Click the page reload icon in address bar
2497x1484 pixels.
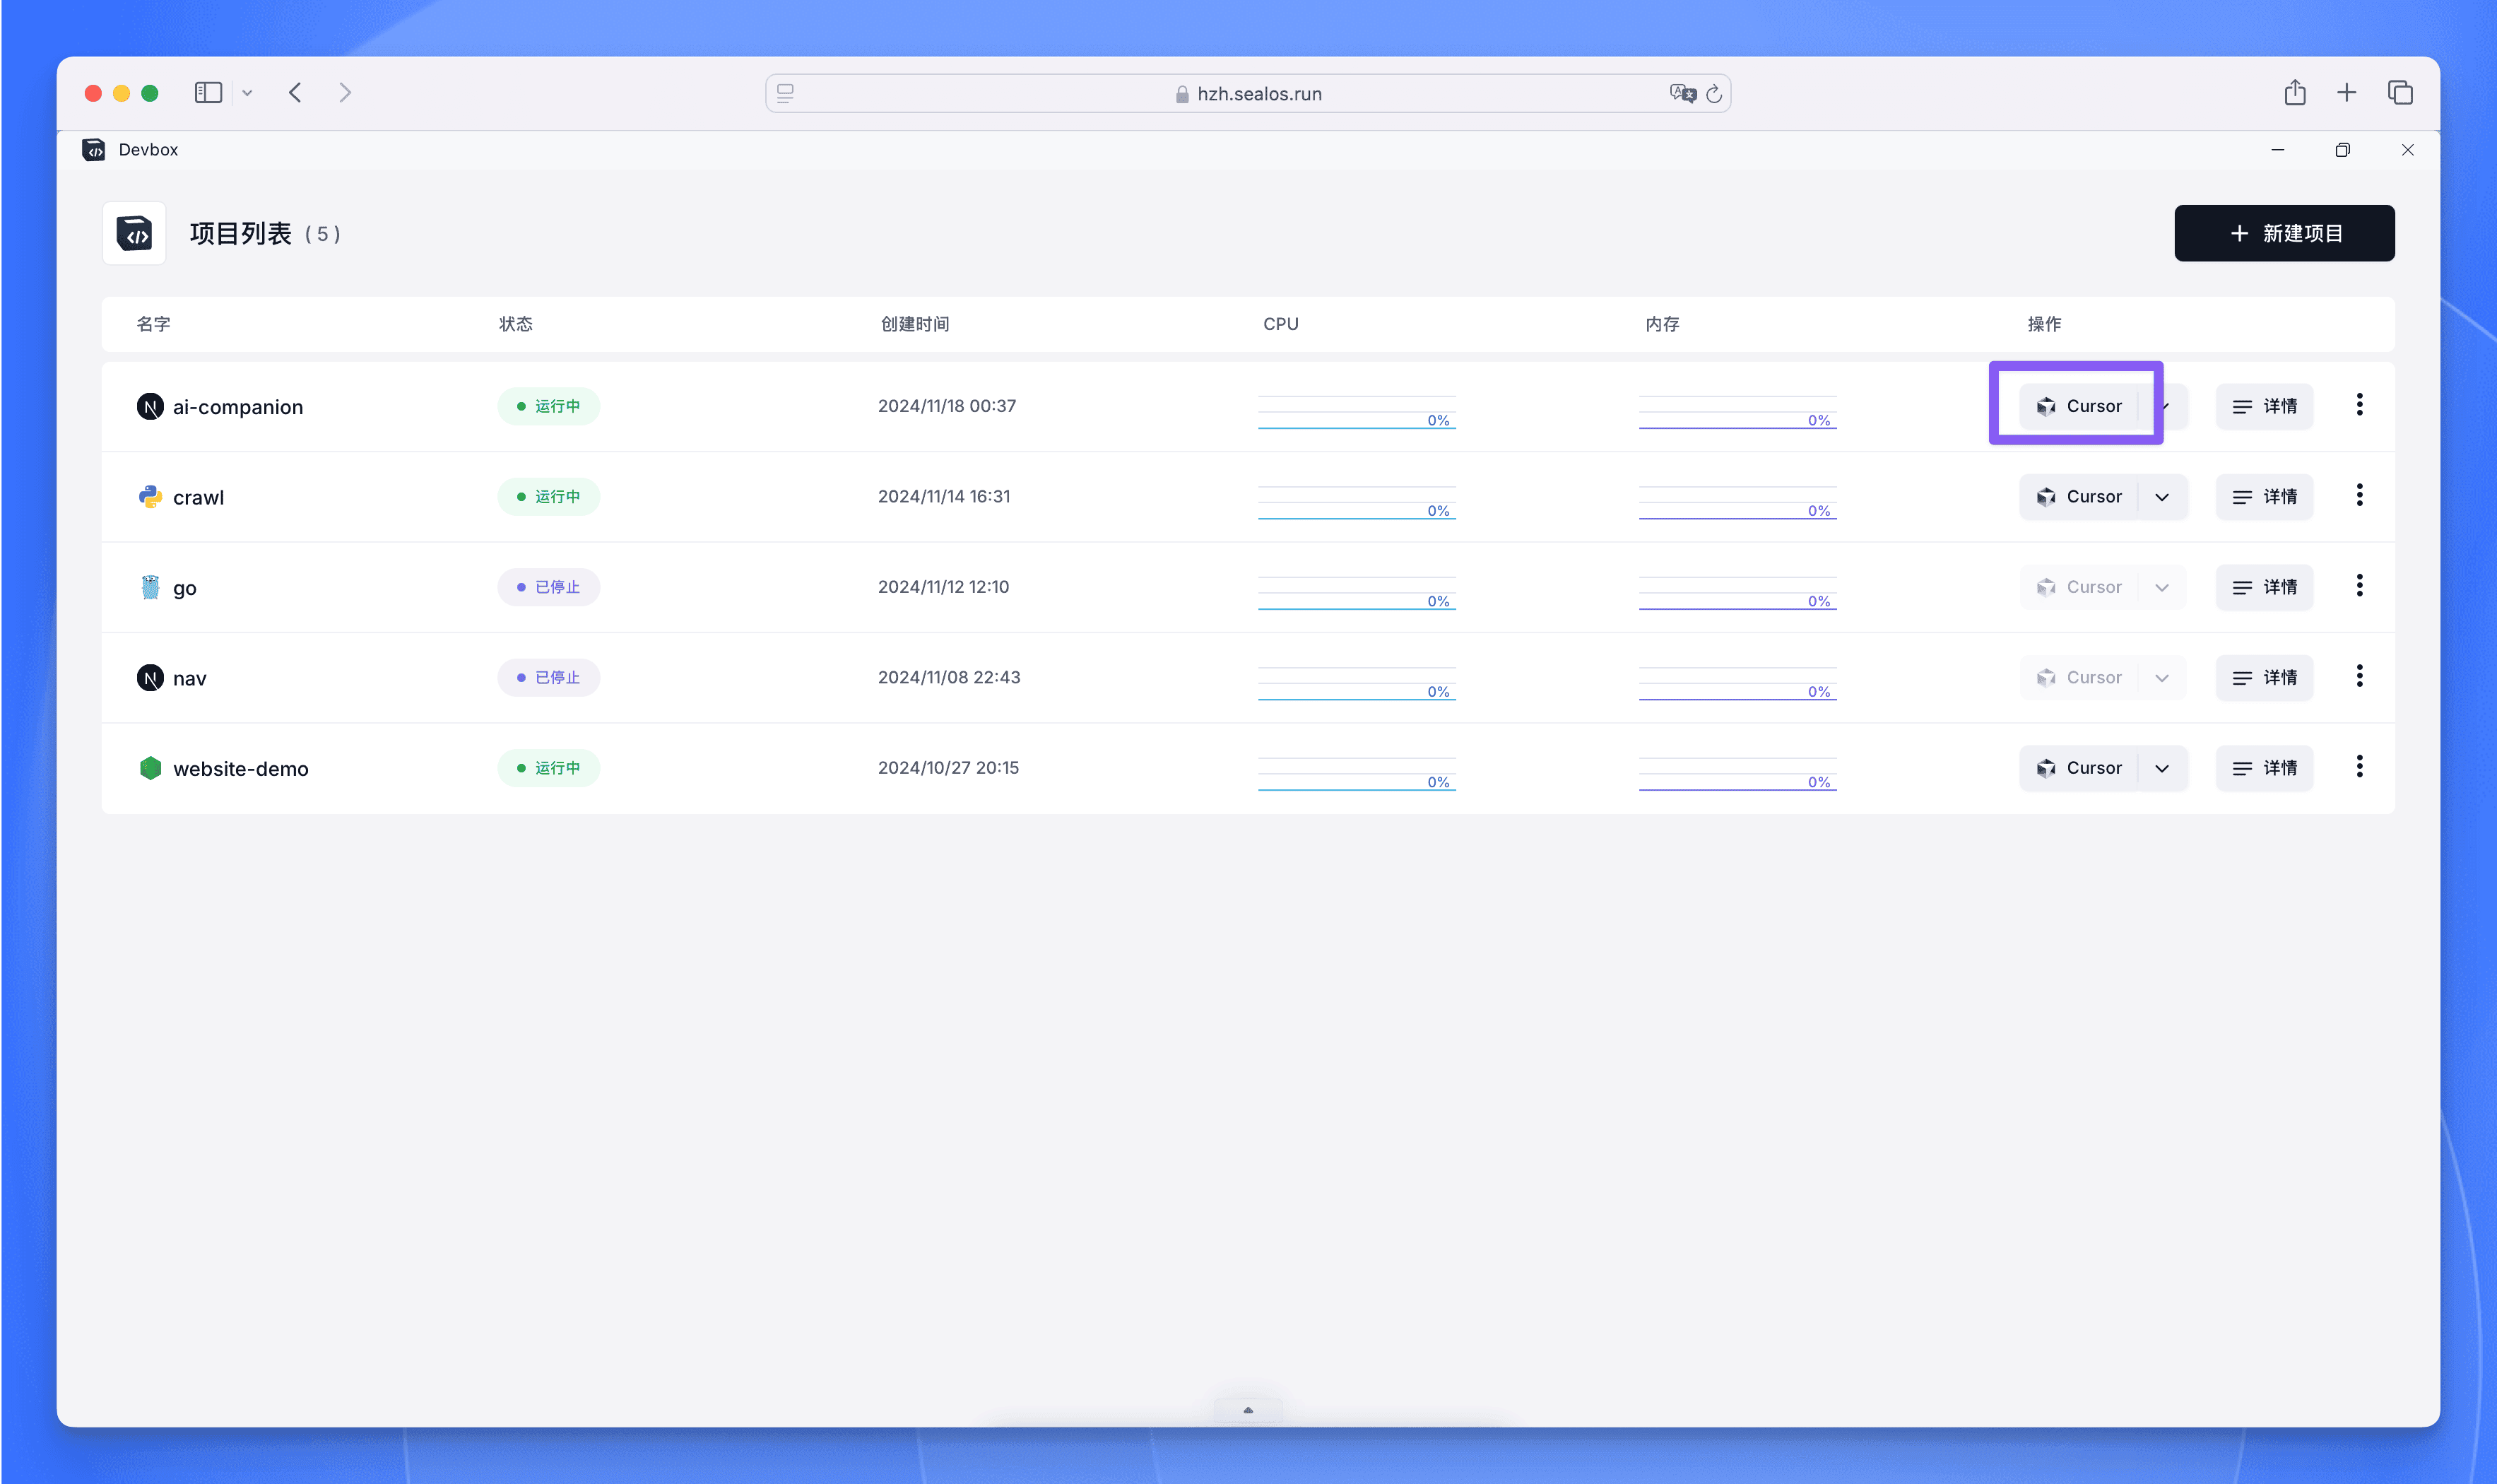[x=1713, y=94]
